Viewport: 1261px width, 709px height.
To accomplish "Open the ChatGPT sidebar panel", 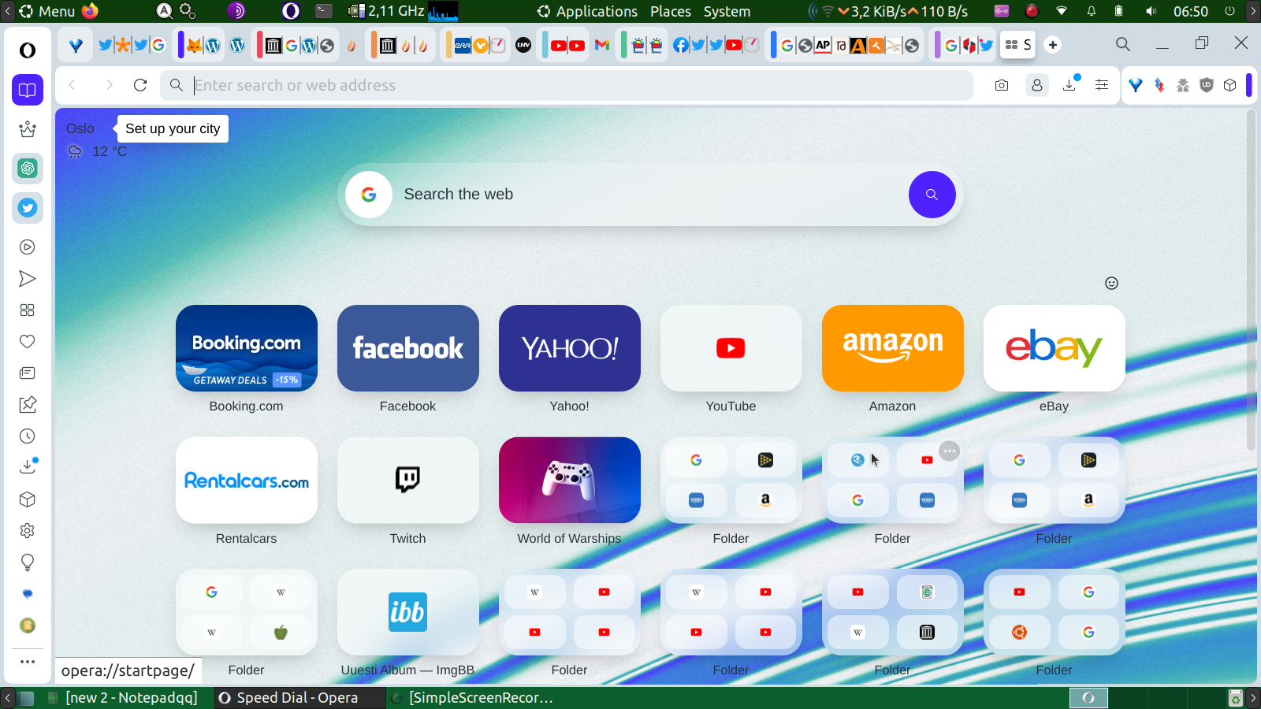I will tap(28, 168).
